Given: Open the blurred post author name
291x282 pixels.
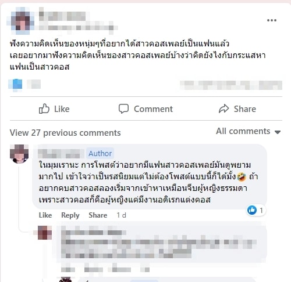Looking at the screenshot, I should [62, 15].
